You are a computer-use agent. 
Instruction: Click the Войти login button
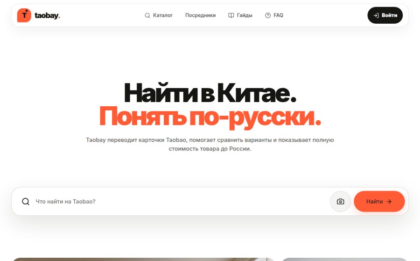385,15
